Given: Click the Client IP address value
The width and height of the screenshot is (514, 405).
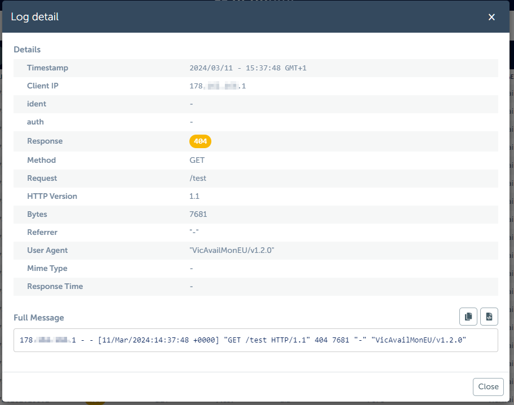Looking at the screenshot, I should [x=218, y=86].
